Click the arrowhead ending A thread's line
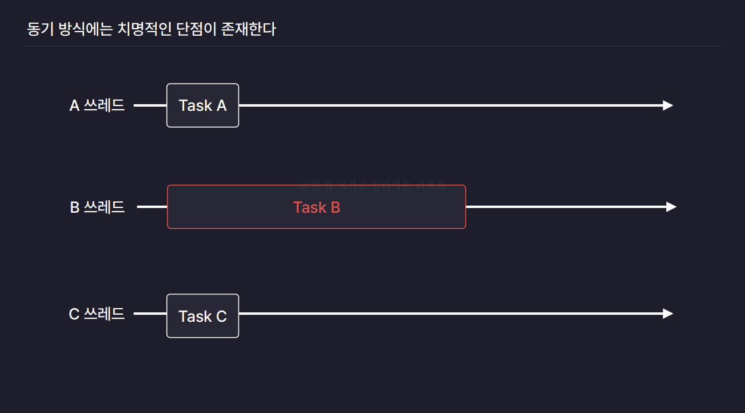Screen dimensions: 745x413 tap(668, 105)
